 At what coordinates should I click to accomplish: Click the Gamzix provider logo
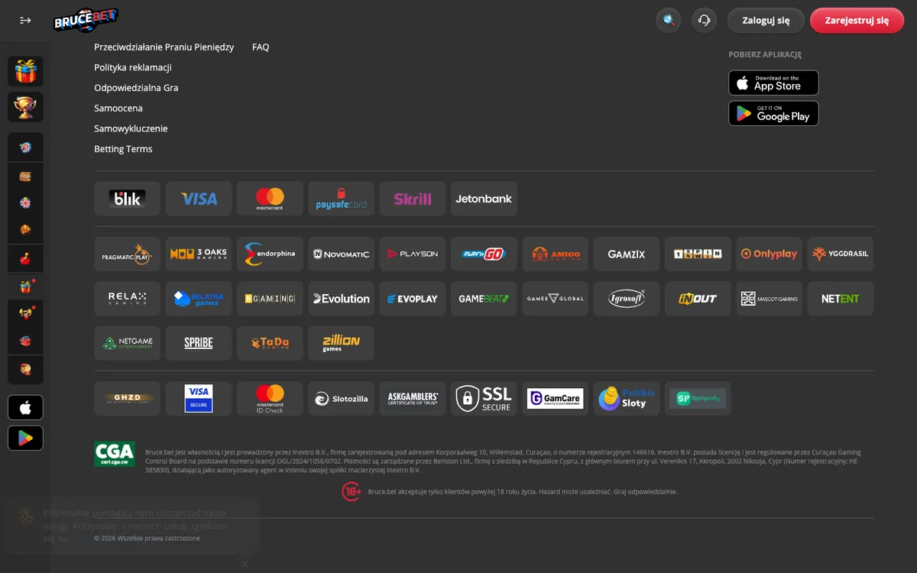pyautogui.click(x=627, y=254)
